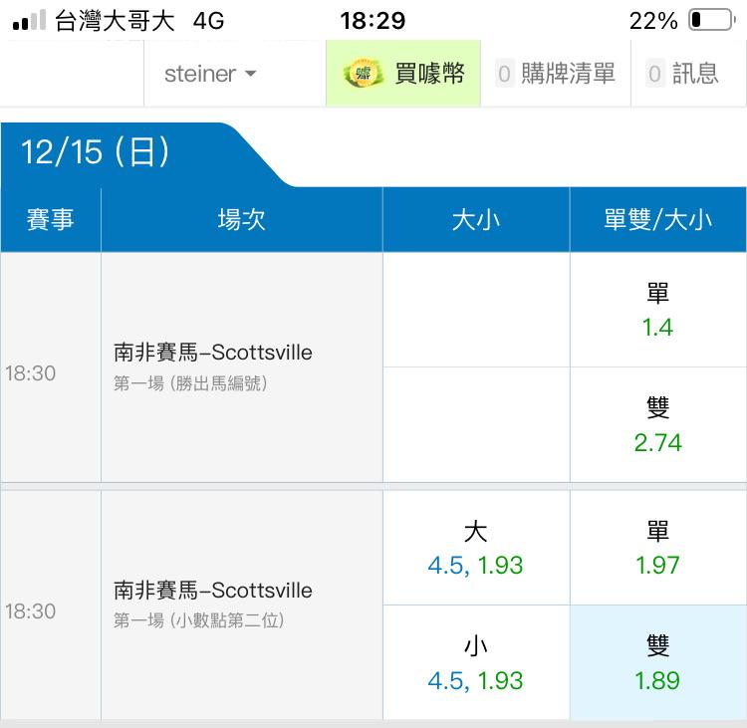The height and width of the screenshot is (728, 747).
Task: Select 單 odds 1.97 in second row
Action: 657,548
